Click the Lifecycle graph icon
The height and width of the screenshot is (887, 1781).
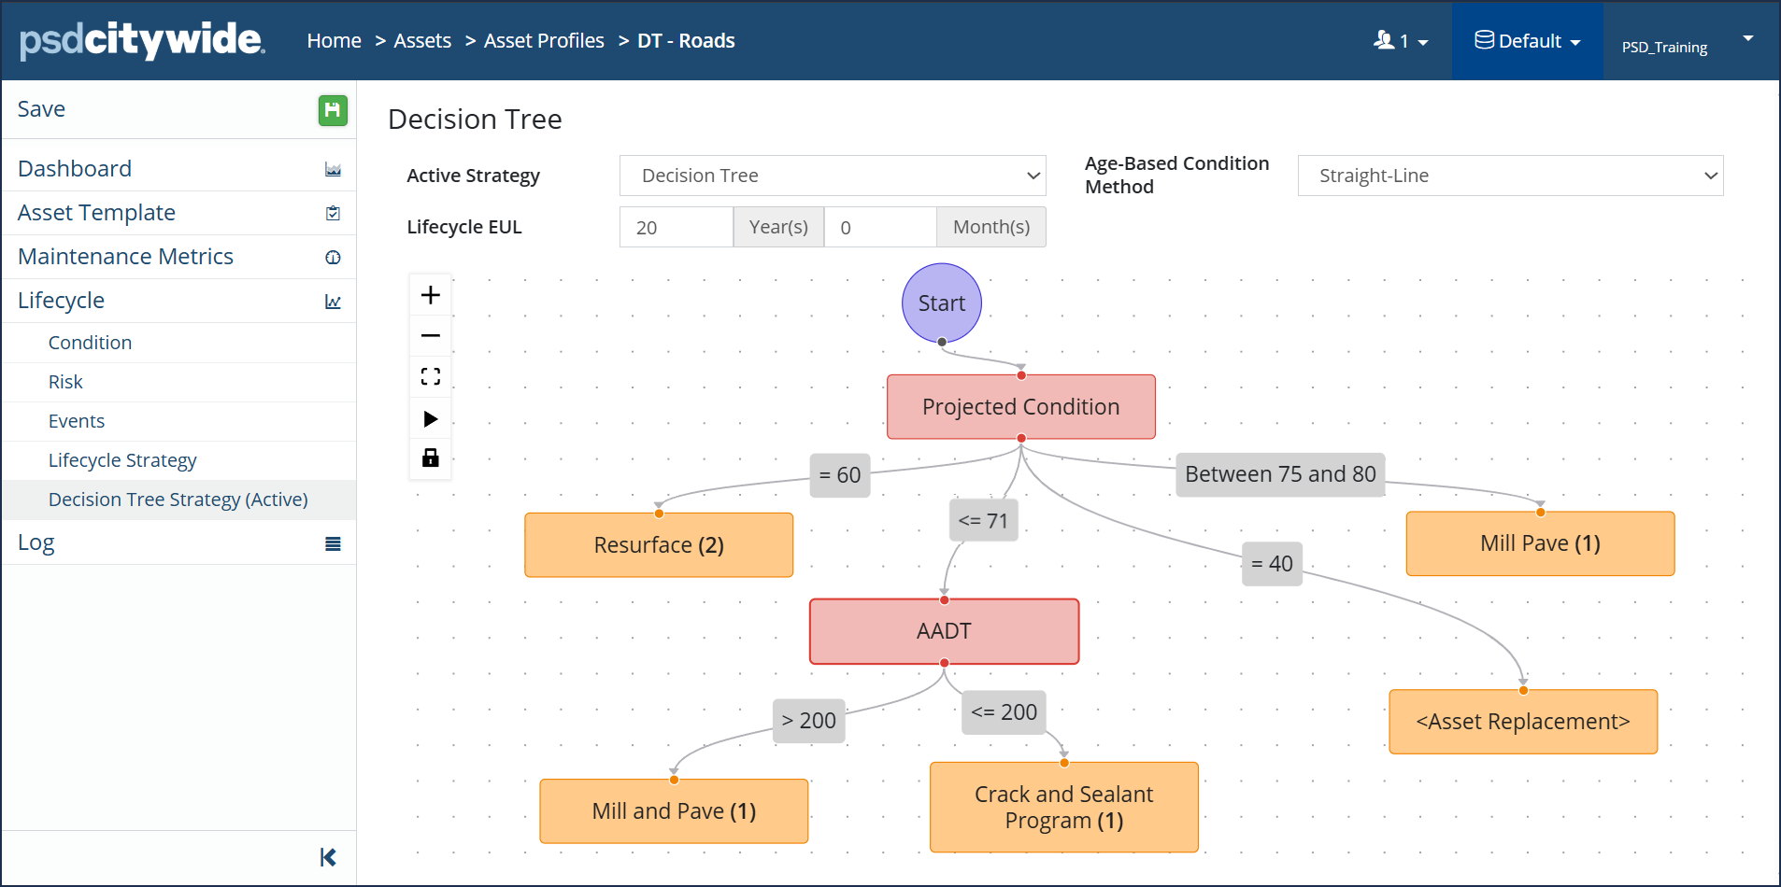tap(333, 302)
